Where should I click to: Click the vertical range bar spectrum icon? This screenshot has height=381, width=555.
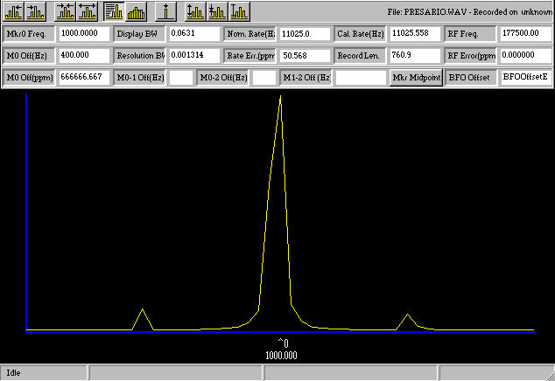239,11
